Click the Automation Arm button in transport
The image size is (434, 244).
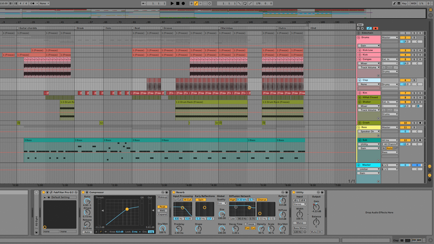tap(196, 3)
